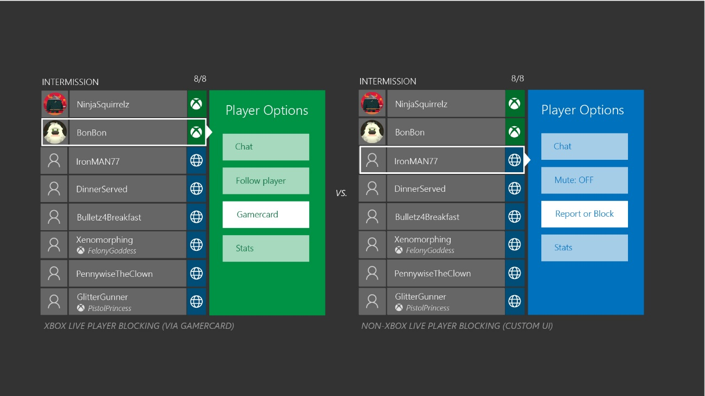
Task: Choose Report or Block option
Action: coord(585,214)
